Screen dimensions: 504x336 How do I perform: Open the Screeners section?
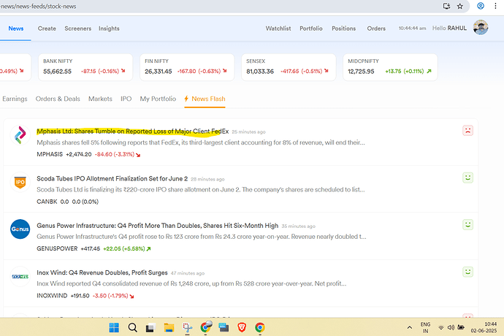[x=77, y=28]
